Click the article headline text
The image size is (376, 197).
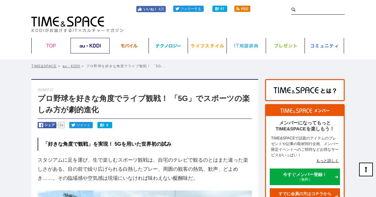(x=144, y=104)
